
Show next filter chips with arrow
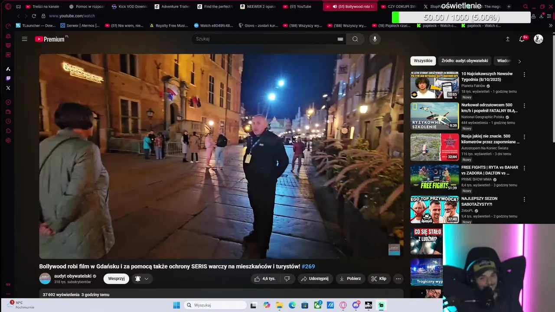[519, 61]
